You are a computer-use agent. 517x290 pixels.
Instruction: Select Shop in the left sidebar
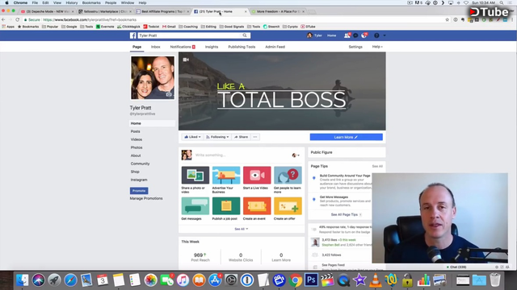135,172
